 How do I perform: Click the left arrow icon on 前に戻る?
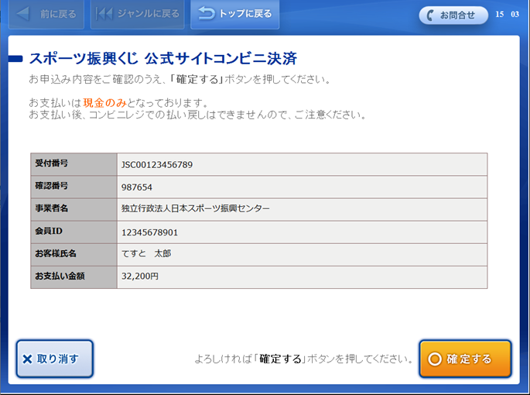25,14
